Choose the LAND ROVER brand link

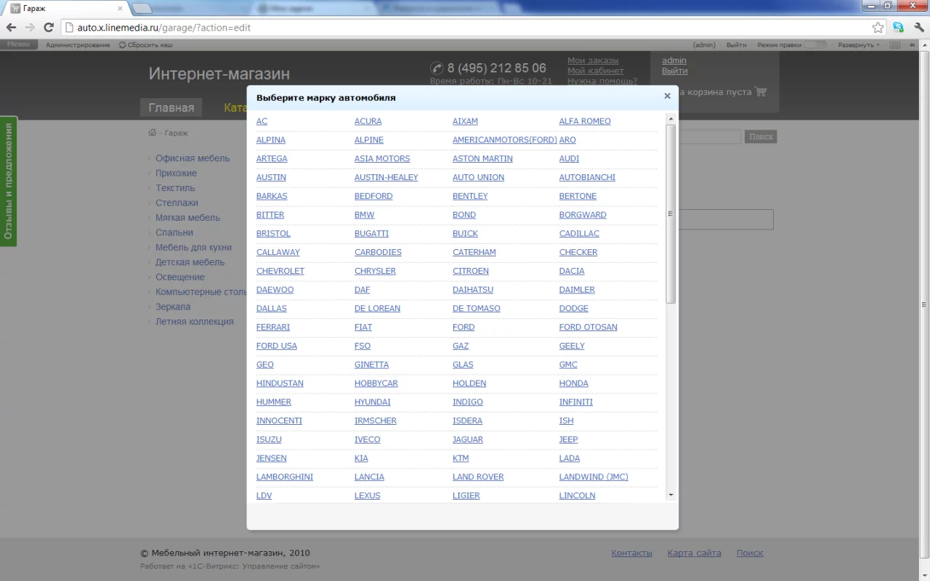[x=478, y=477]
